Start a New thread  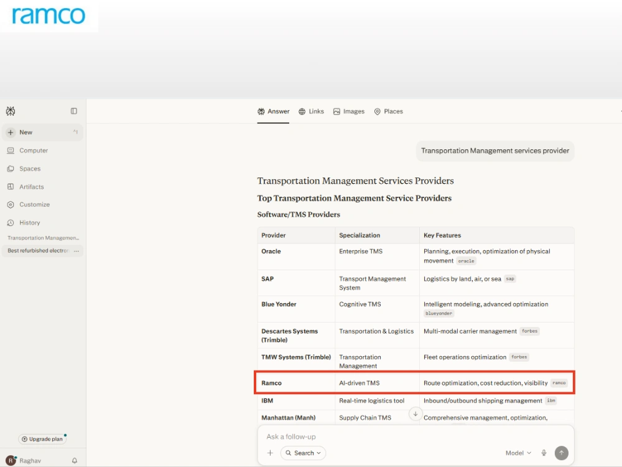(42, 132)
